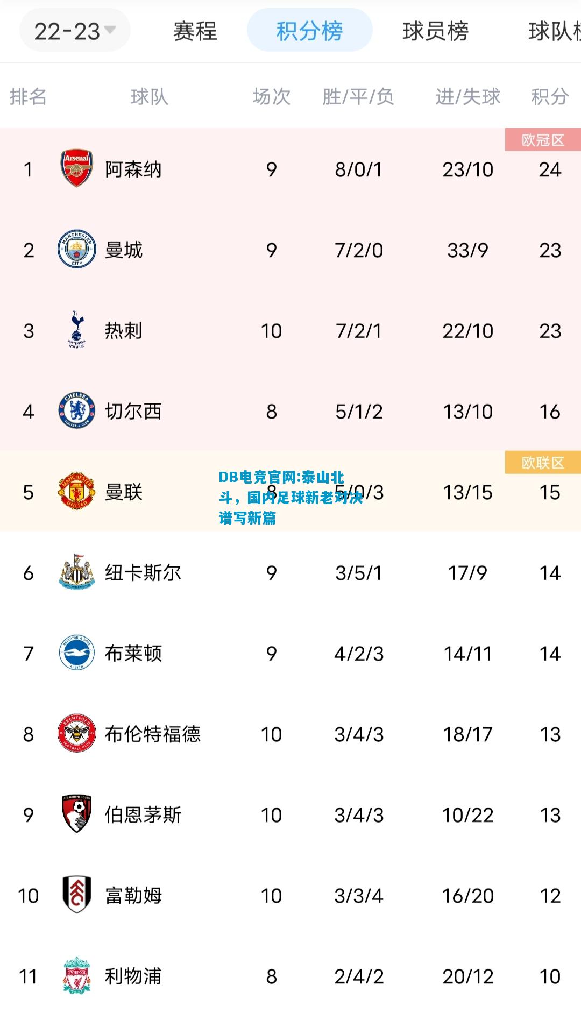Screen dimensions: 581x1020
Task: Open the 球员榜 tab
Action: pos(435,31)
